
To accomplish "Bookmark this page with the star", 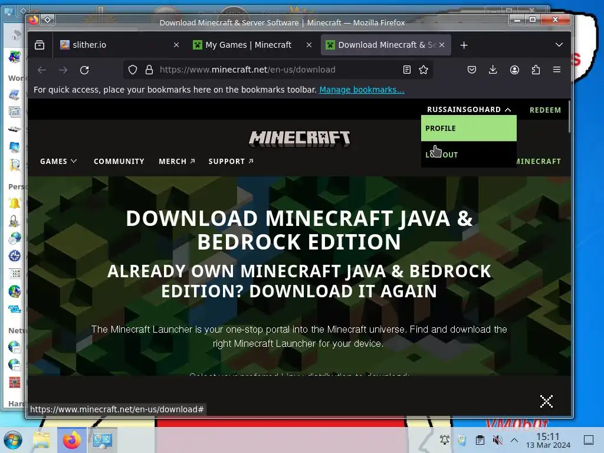I will pos(424,70).
